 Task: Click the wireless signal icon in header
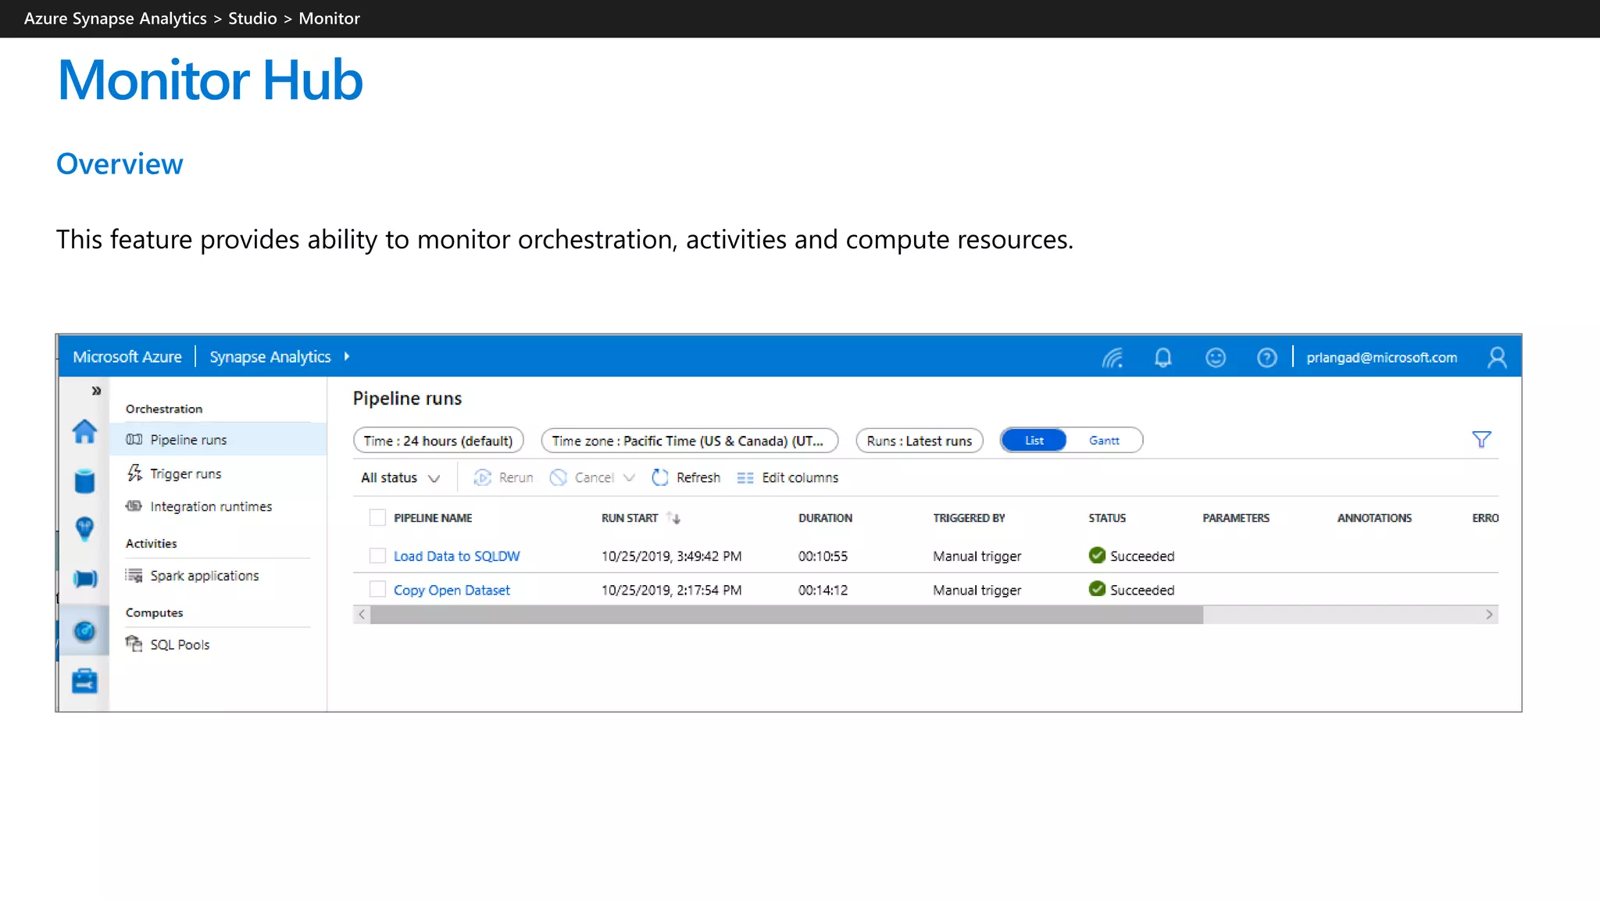pyautogui.click(x=1112, y=358)
